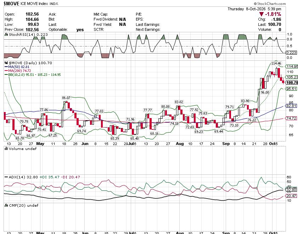Click the 83.90 September price label
Viewport: 298px width, 234px height.
coord(245,101)
